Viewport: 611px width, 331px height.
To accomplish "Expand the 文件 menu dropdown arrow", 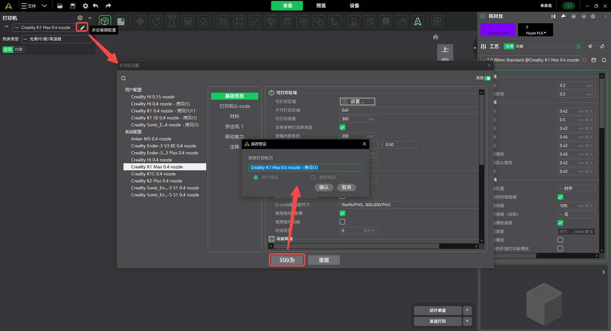I will (x=45, y=6).
